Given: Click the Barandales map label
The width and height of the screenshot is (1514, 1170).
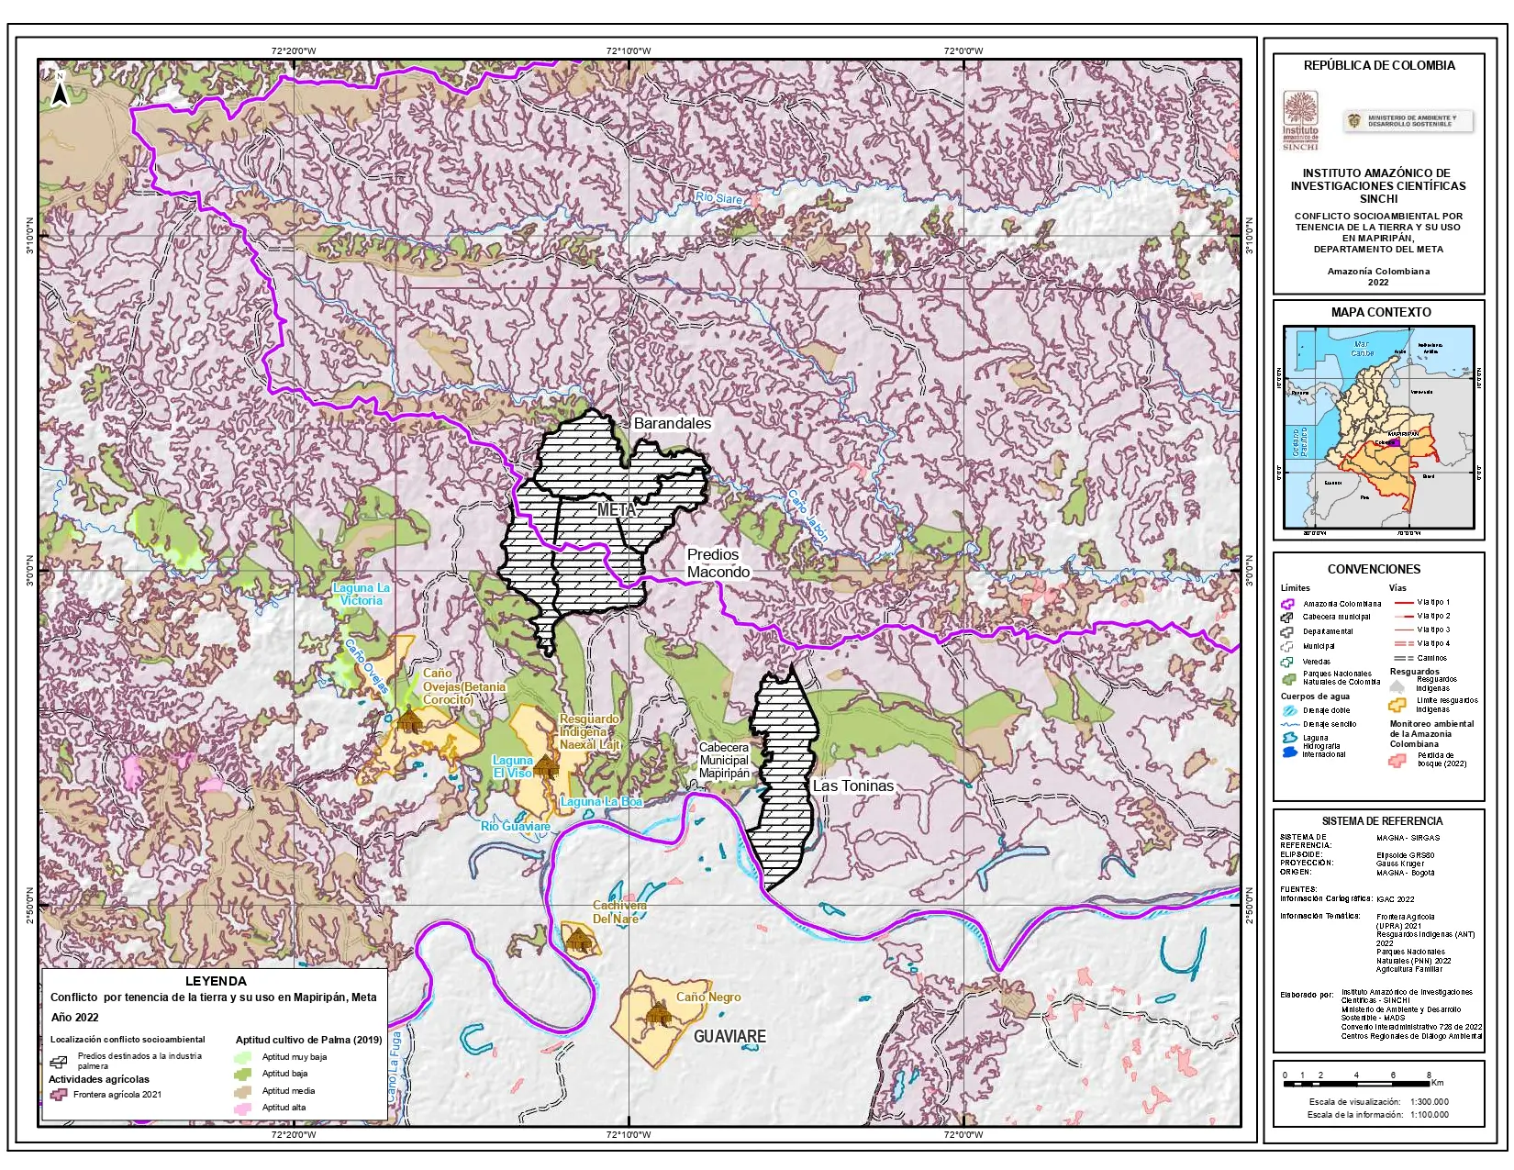Looking at the screenshot, I should [x=673, y=423].
